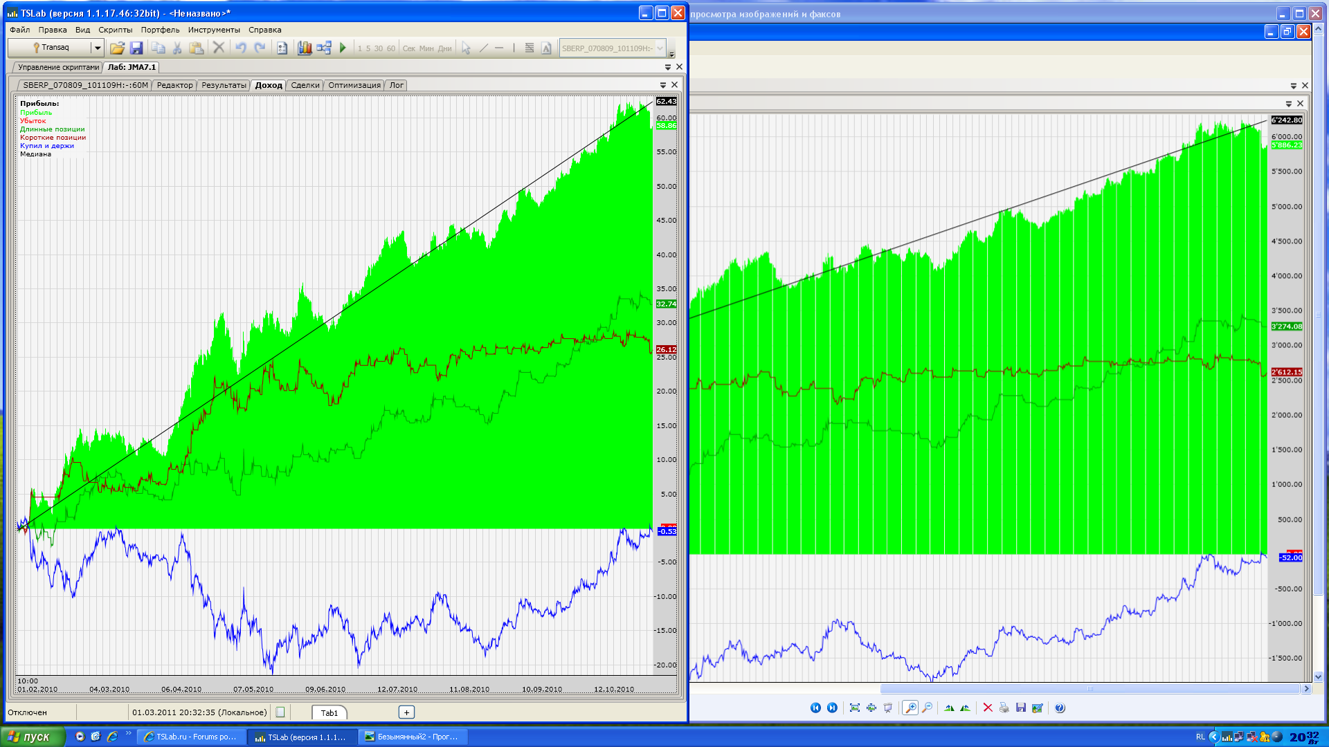Zoom in with the magnifier plus icon

[x=910, y=708]
